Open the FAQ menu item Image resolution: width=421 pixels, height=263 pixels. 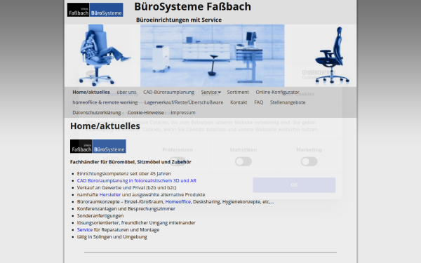tap(258, 102)
